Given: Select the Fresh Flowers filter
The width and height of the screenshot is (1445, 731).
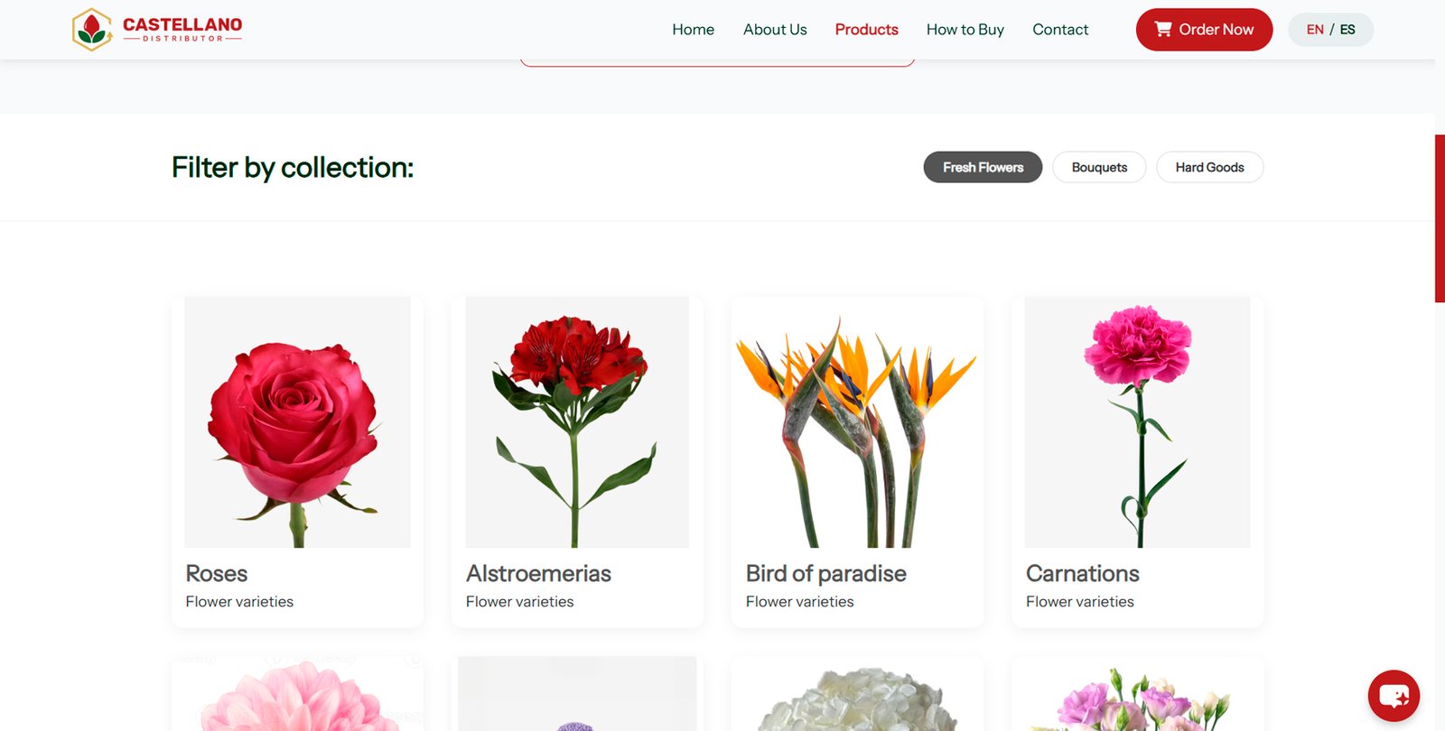Looking at the screenshot, I should [x=983, y=167].
